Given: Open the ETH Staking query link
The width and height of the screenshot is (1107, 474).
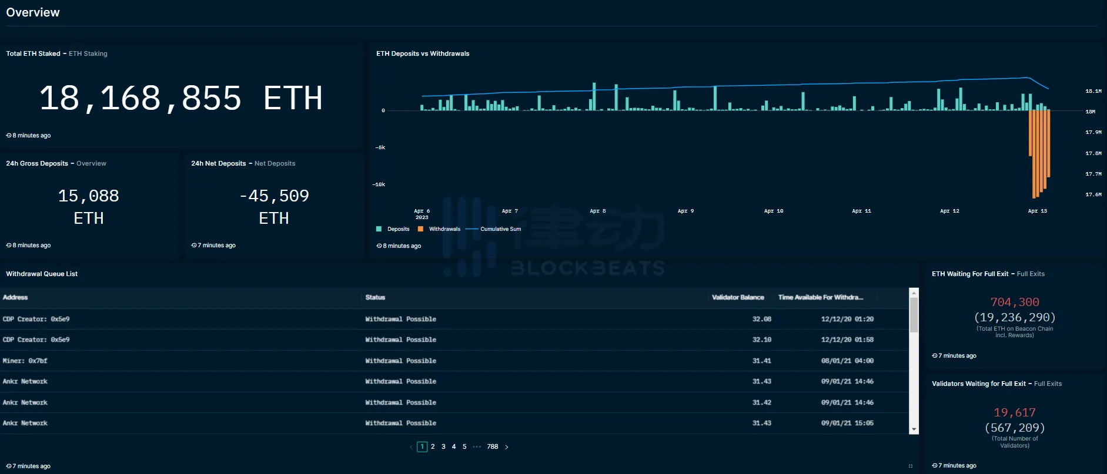Looking at the screenshot, I should click(x=88, y=53).
